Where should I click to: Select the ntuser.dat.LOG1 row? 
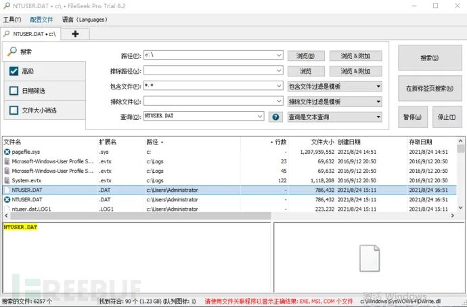pos(229,209)
